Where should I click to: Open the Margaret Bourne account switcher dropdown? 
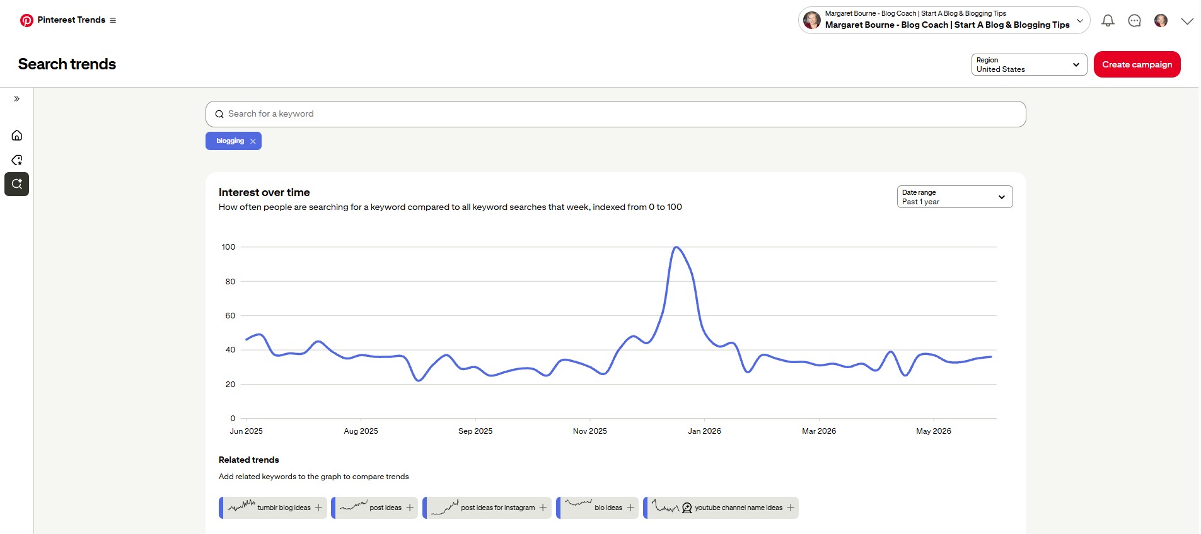click(x=944, y=20)
